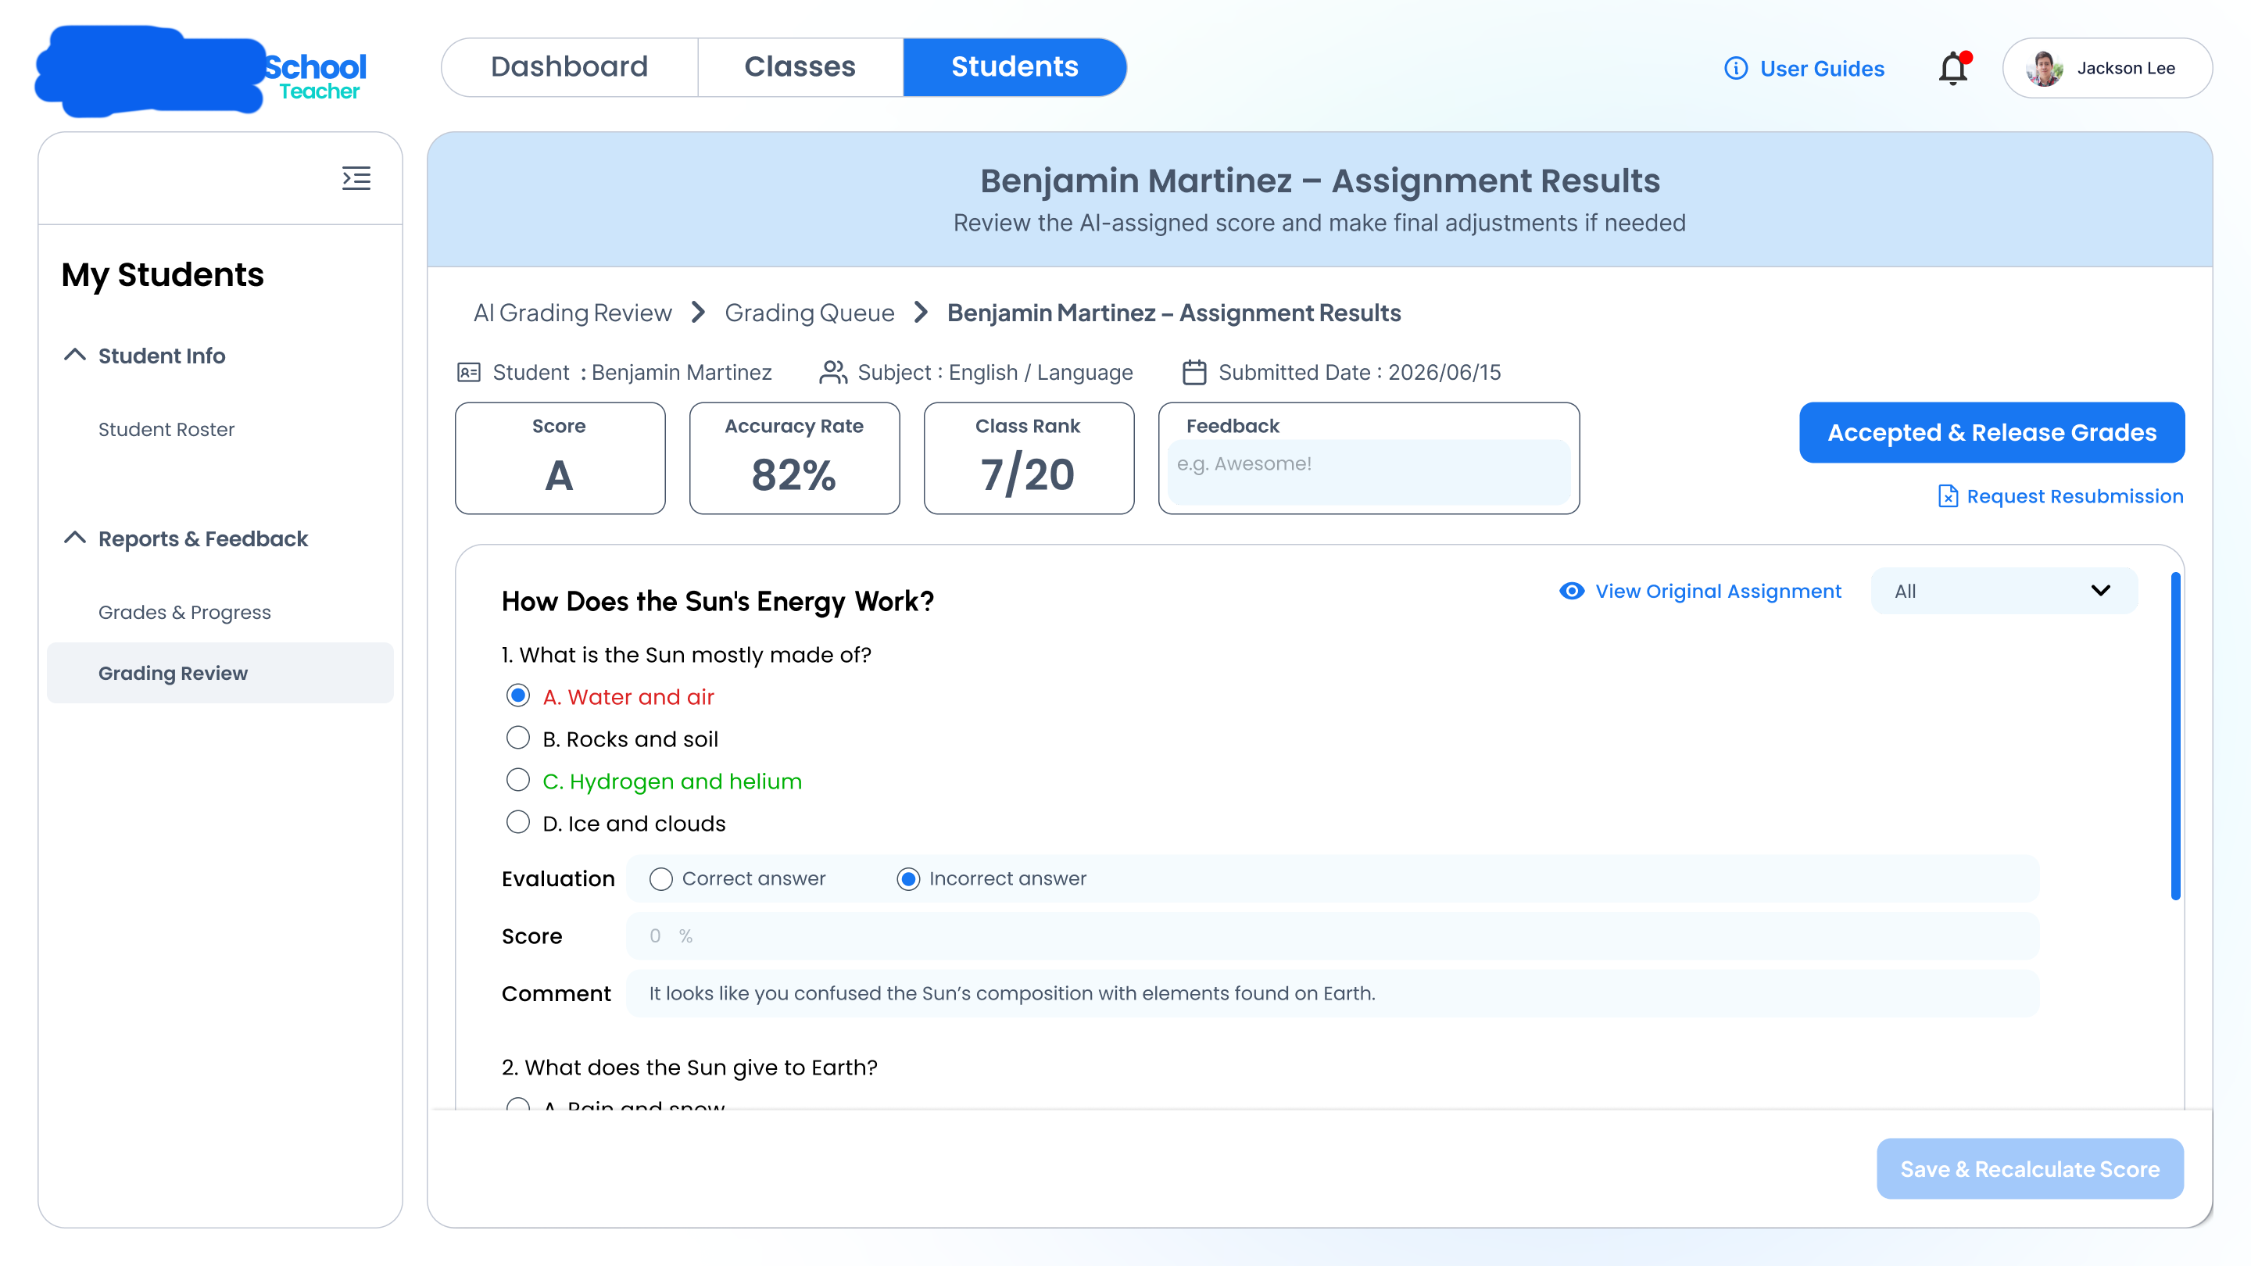
Task: Switch to the Dashboard tab
Action: [570, 67]
